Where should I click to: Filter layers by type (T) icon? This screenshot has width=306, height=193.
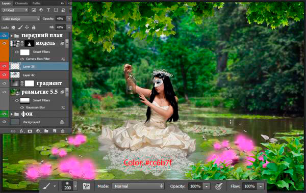(x=48, y=10)
